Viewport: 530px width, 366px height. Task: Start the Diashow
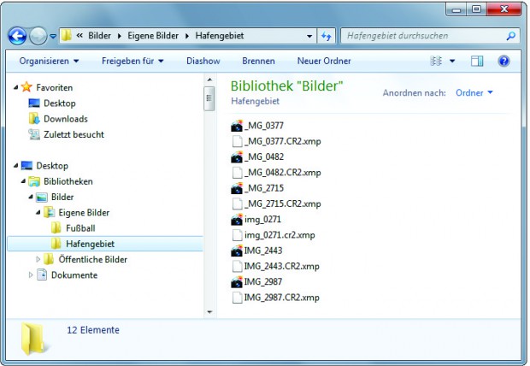pos(203,62)
